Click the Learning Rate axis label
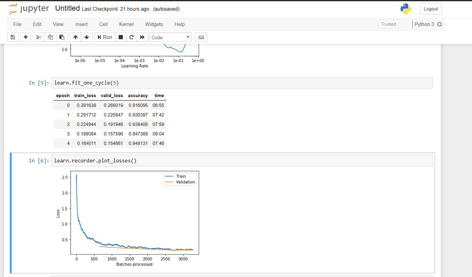Screen dimensions: 472x277 tap(135, 66)
